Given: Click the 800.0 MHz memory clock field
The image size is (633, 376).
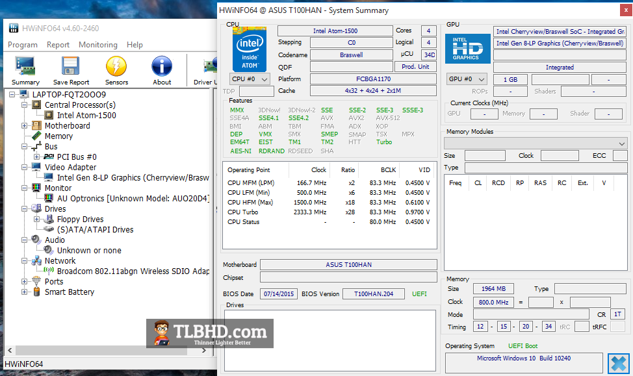Looking at the screenshot, I should click(493, 302).
